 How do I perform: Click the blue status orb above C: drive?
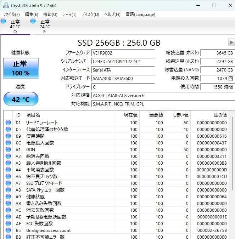coord(3,21)
